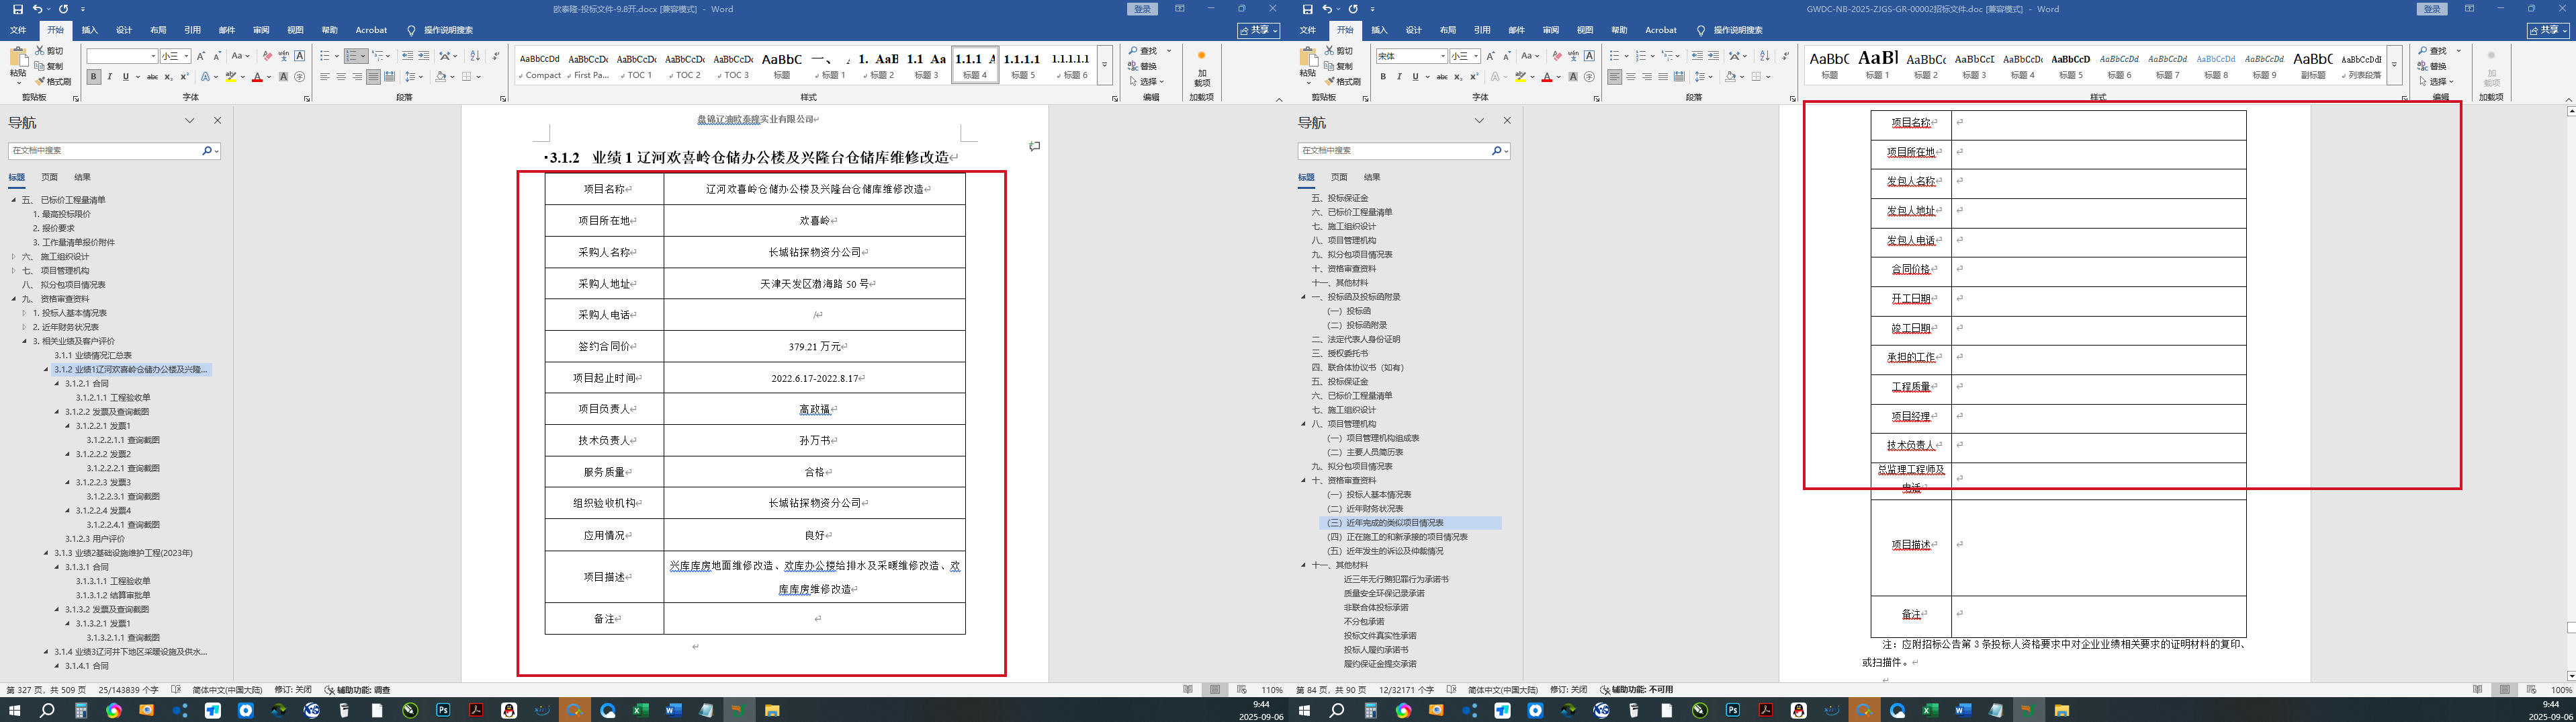Click Windows Start button on left taskbar

15,711
